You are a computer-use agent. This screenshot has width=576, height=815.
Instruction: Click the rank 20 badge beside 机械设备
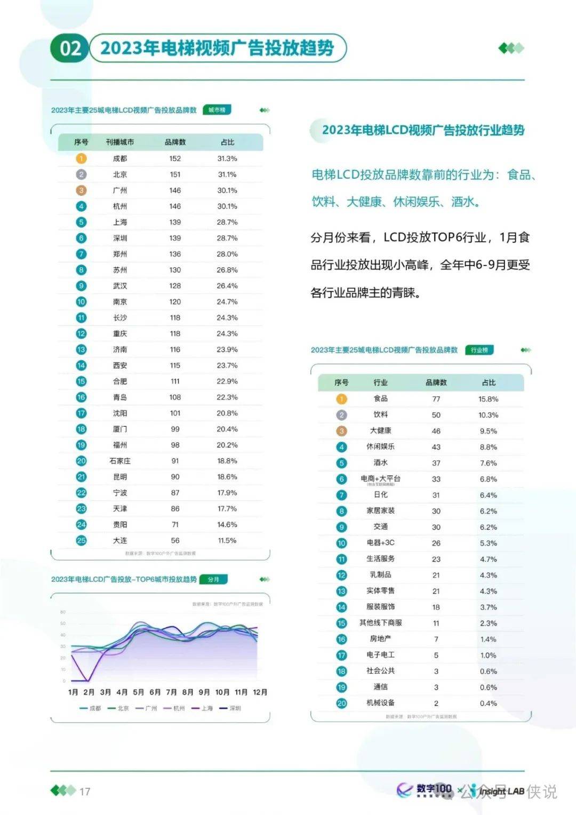click(342, 703)
